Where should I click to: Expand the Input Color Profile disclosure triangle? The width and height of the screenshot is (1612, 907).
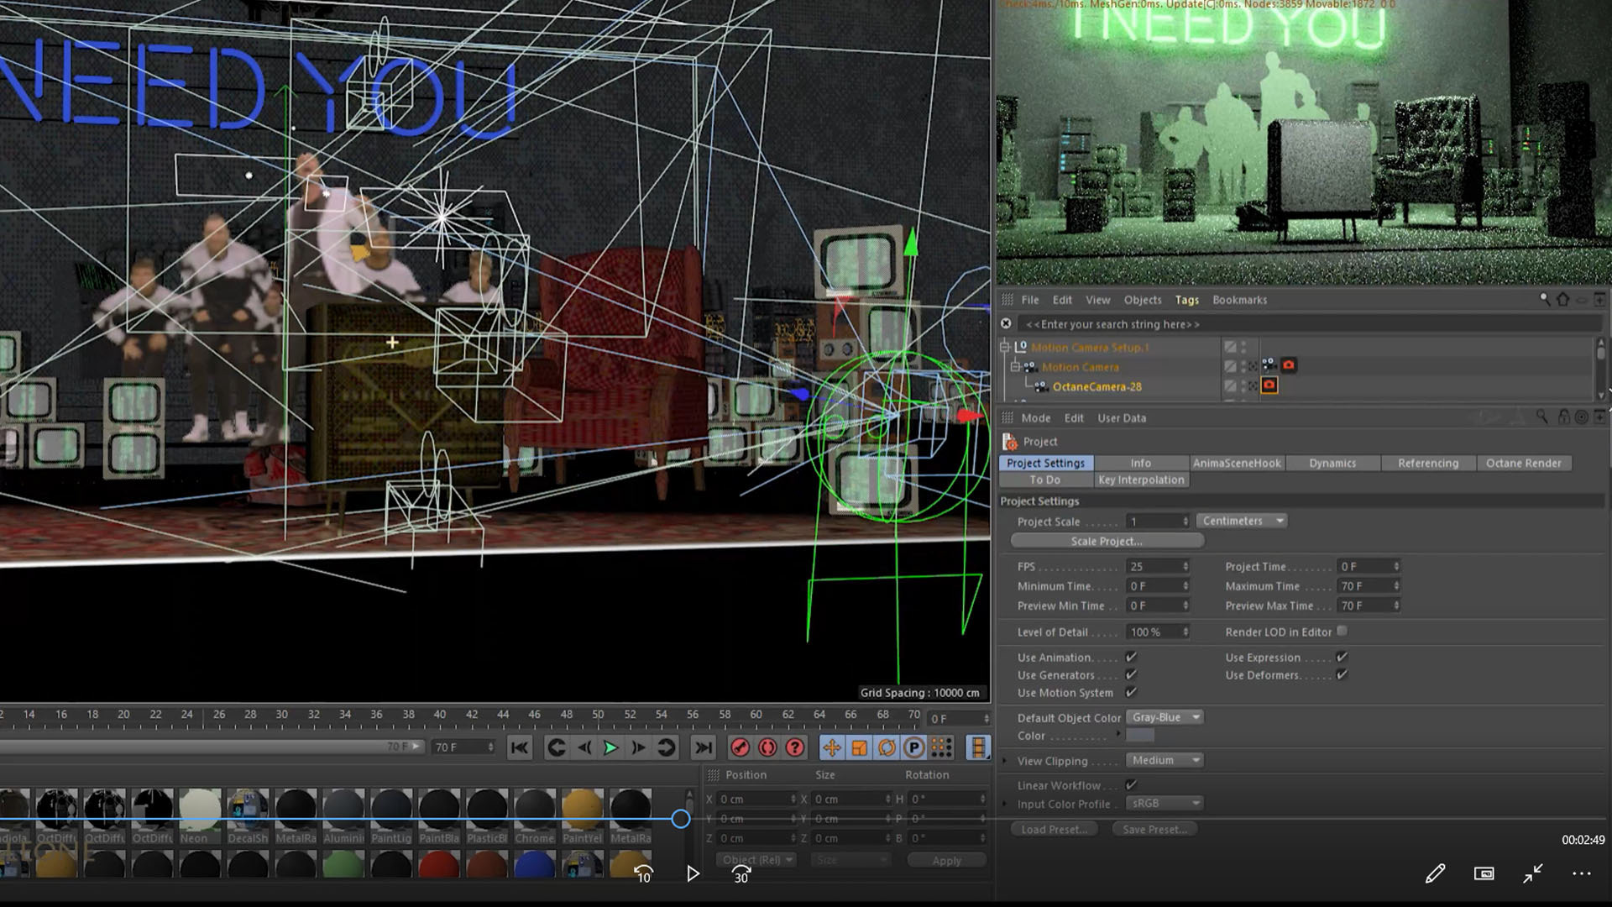[1005, 804]
